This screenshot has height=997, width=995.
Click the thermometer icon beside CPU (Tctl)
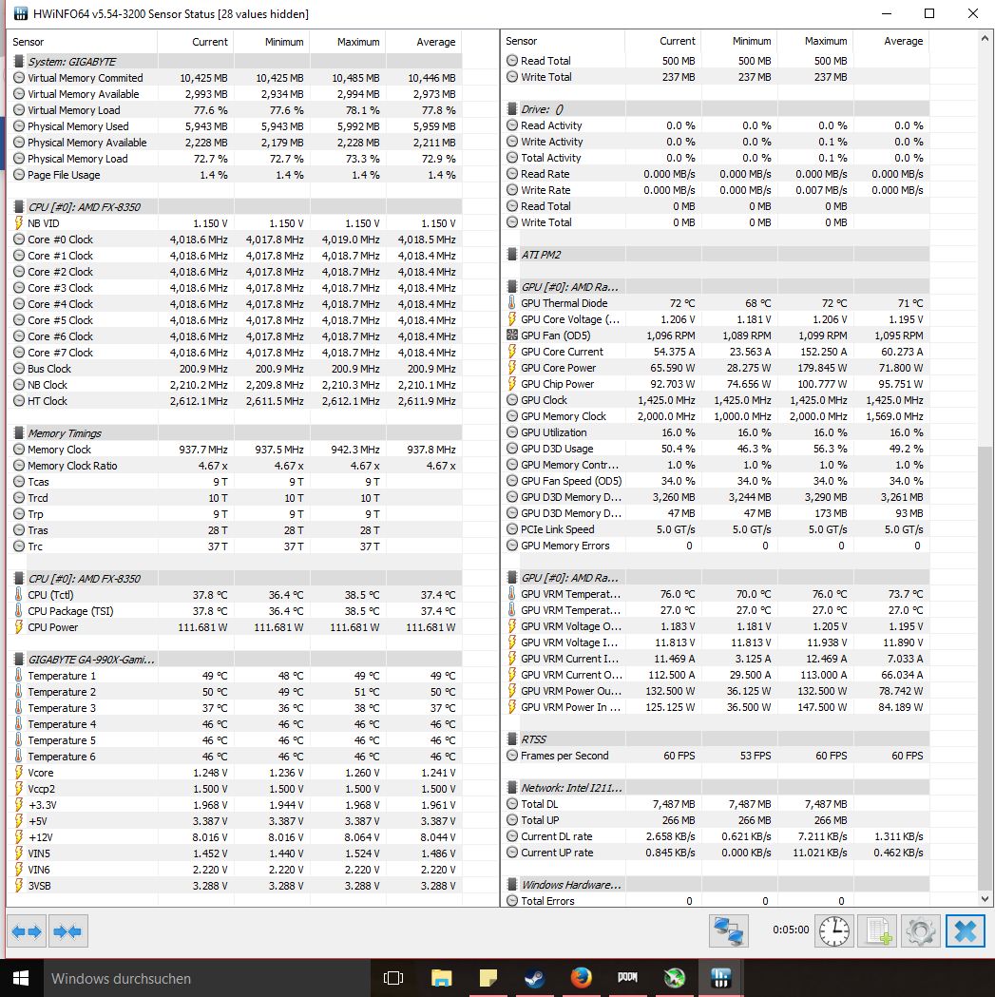coord(19,595)
